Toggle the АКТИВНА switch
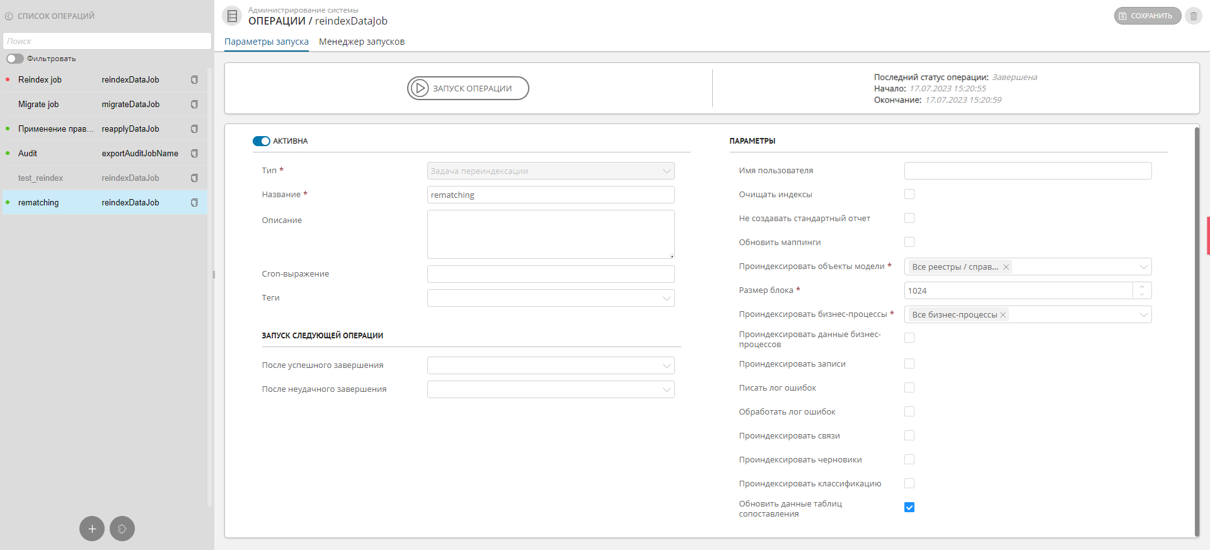Viewport: 1210px width, 550px height. (262, 141)
